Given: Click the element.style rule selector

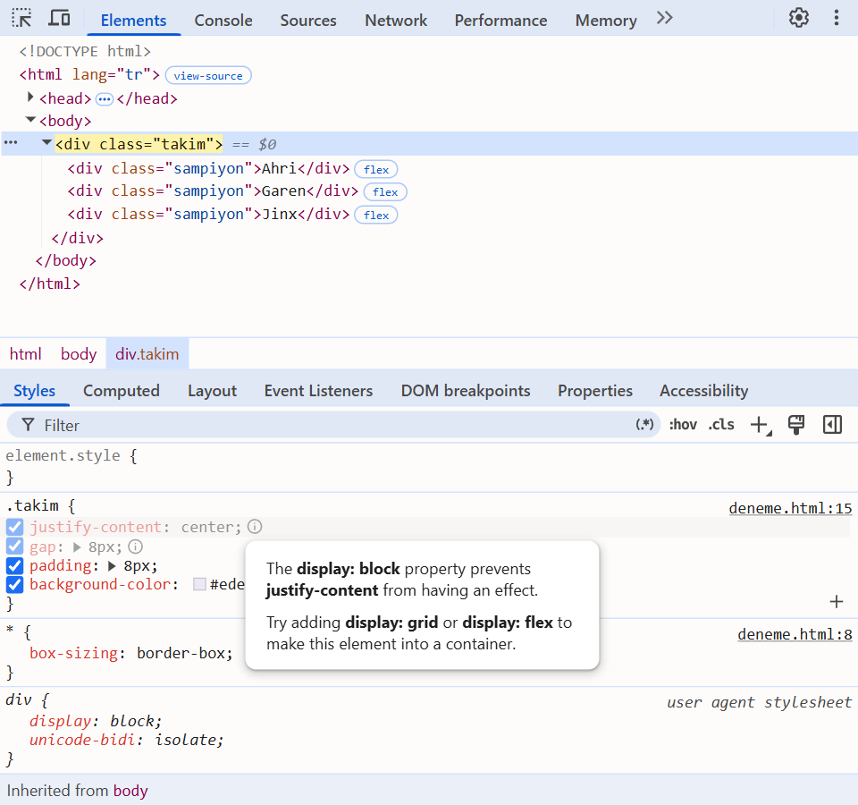Looking at the screenshot, I should (x=63, y=455).
